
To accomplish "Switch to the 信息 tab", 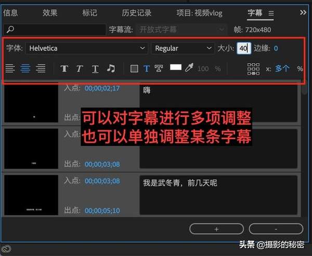I will tap(10, 13).
